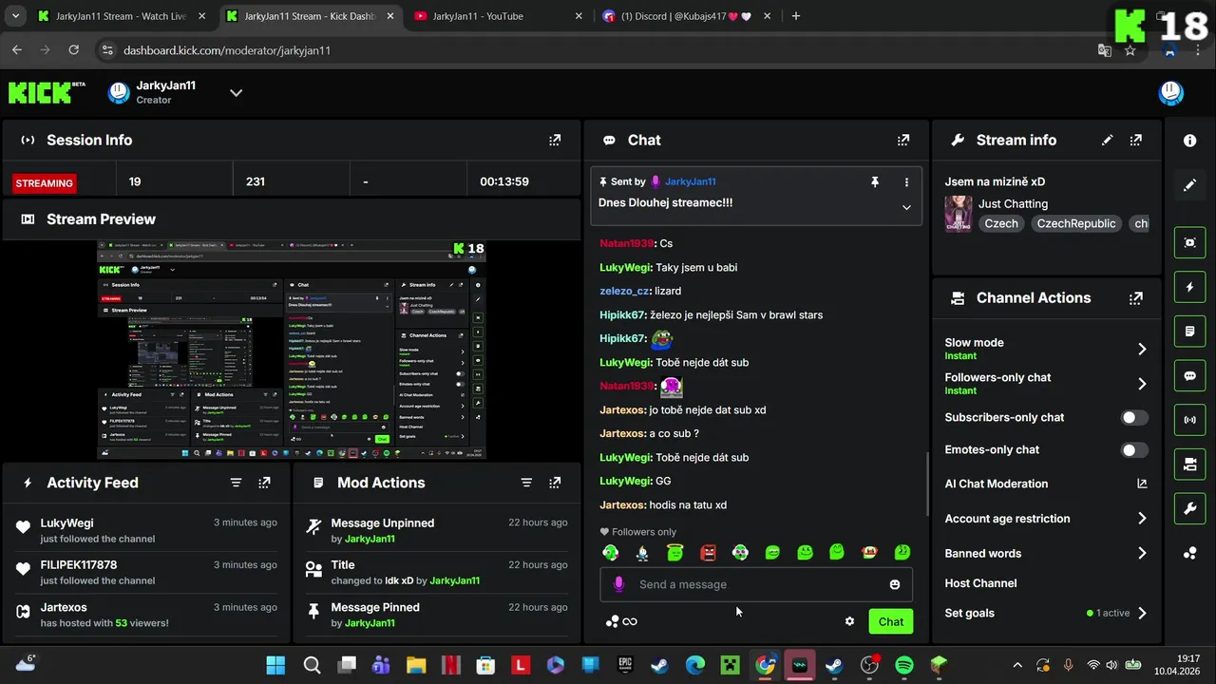Open the profile avatar in top right

click(1170, 92)
